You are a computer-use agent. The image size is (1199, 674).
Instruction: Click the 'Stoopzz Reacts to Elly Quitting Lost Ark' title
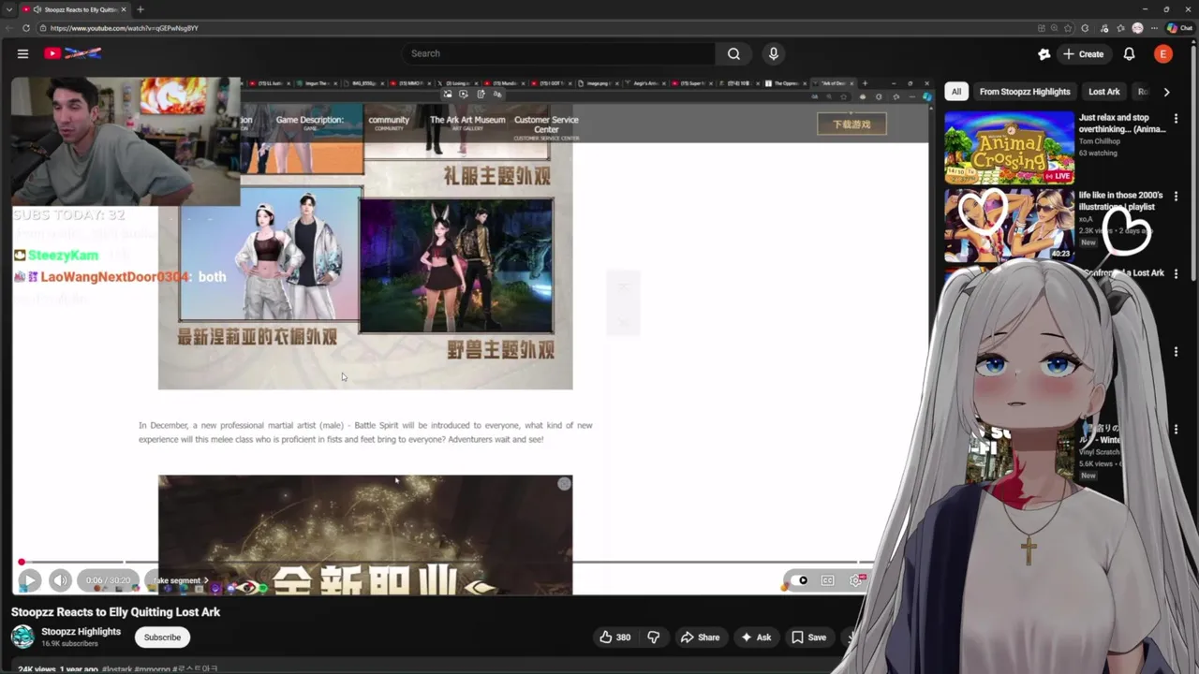[115, 612]
